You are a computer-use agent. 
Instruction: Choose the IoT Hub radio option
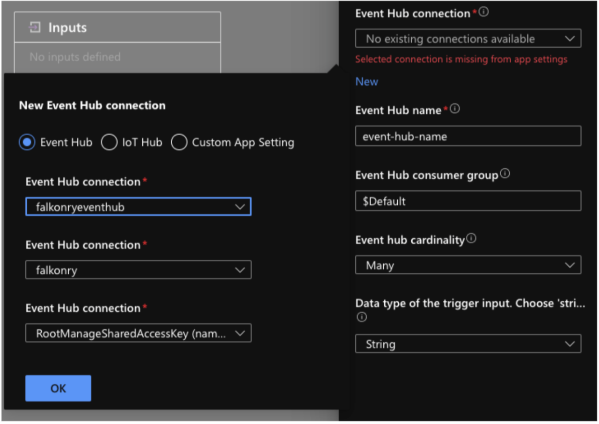[x=109, y=142]
